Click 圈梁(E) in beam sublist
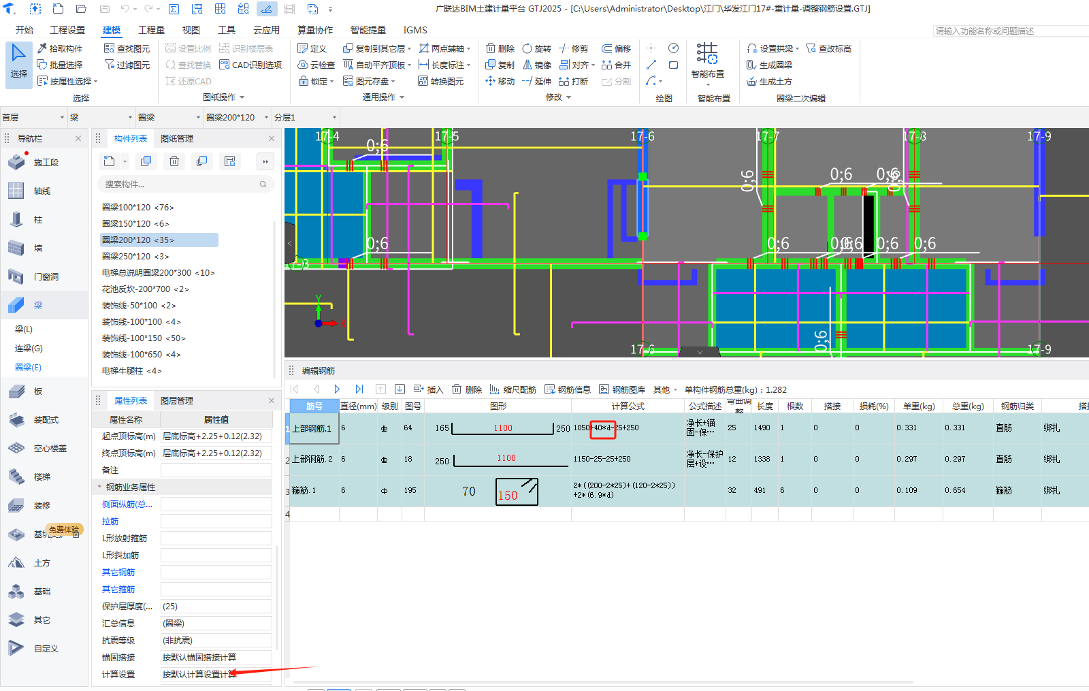 28,367
